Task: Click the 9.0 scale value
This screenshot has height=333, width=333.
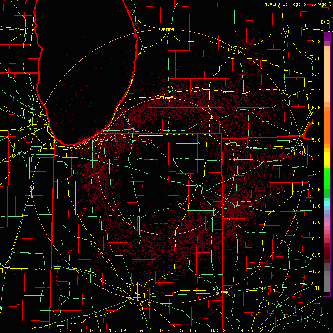Action: [x=316, y=58]
